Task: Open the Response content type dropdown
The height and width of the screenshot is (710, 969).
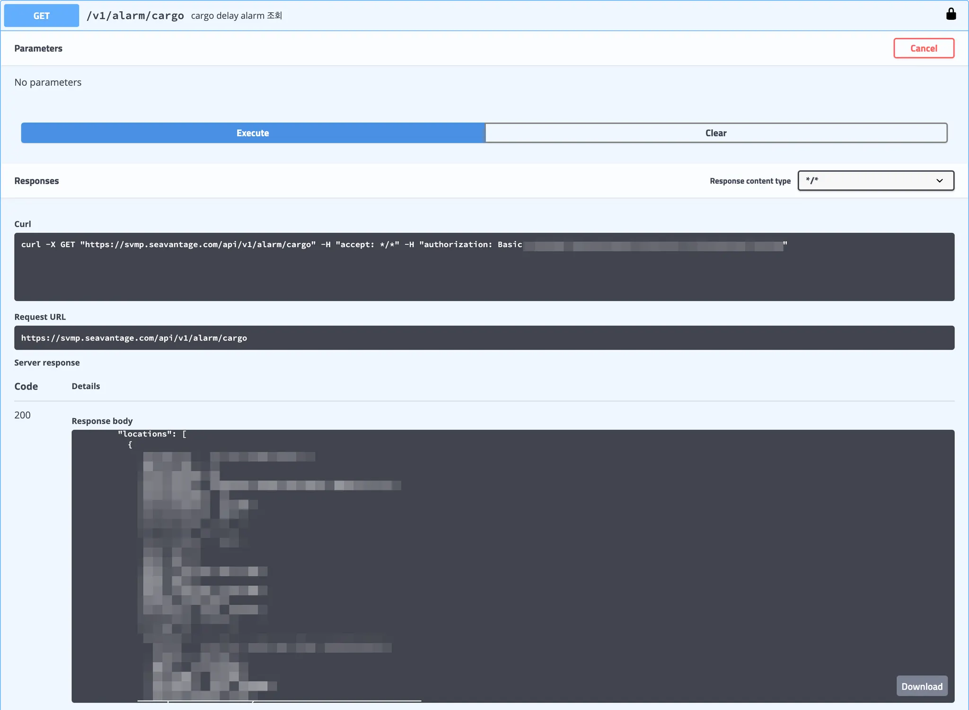Action: [875, 181]
